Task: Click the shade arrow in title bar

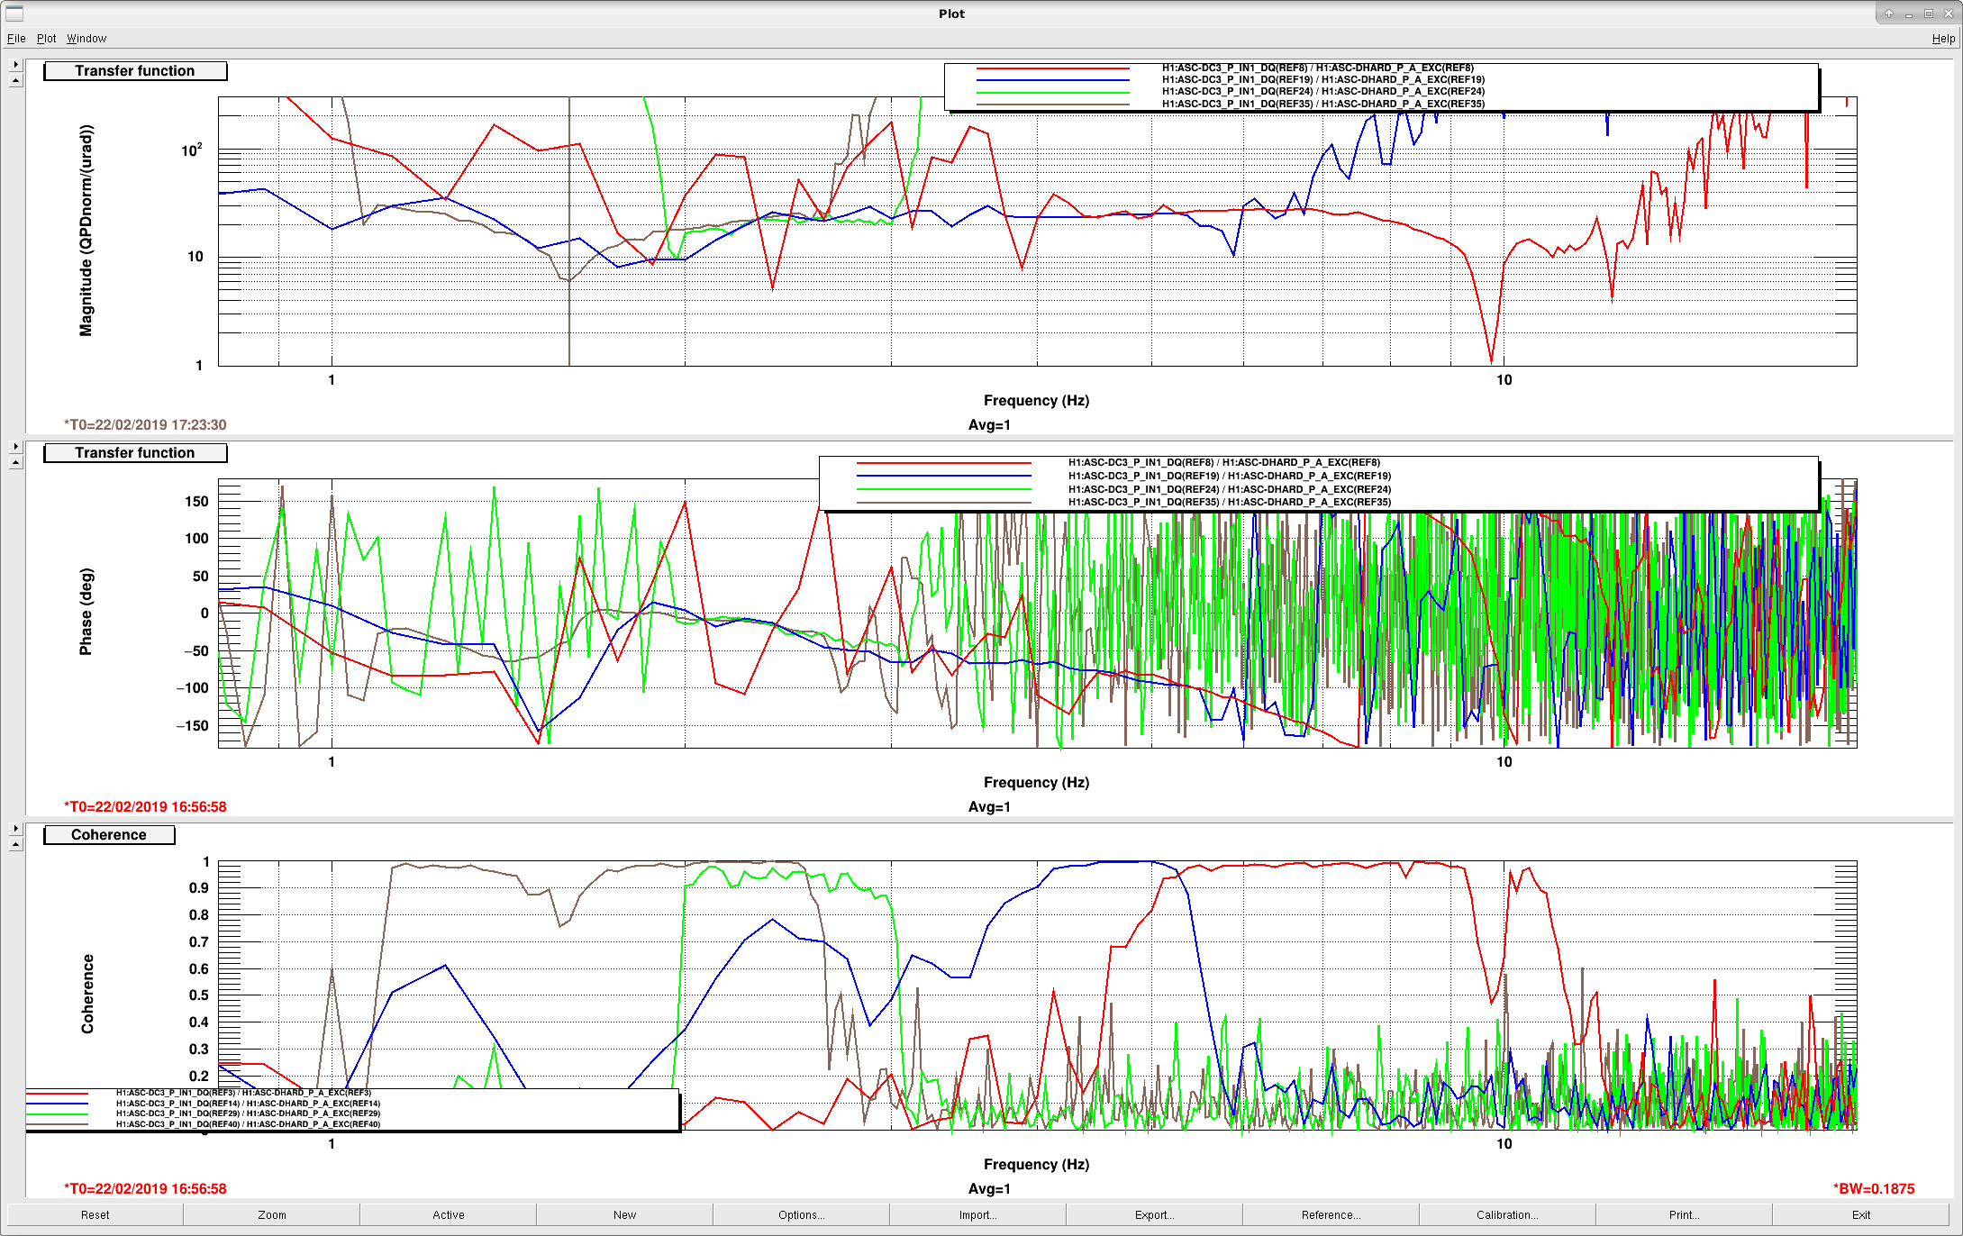Action: 1889,14
